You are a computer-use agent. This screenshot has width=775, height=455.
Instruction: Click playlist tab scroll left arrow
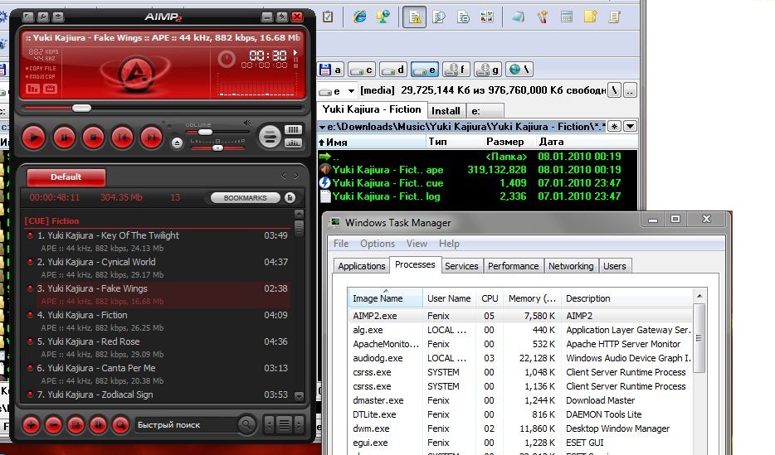click(283, 176)
